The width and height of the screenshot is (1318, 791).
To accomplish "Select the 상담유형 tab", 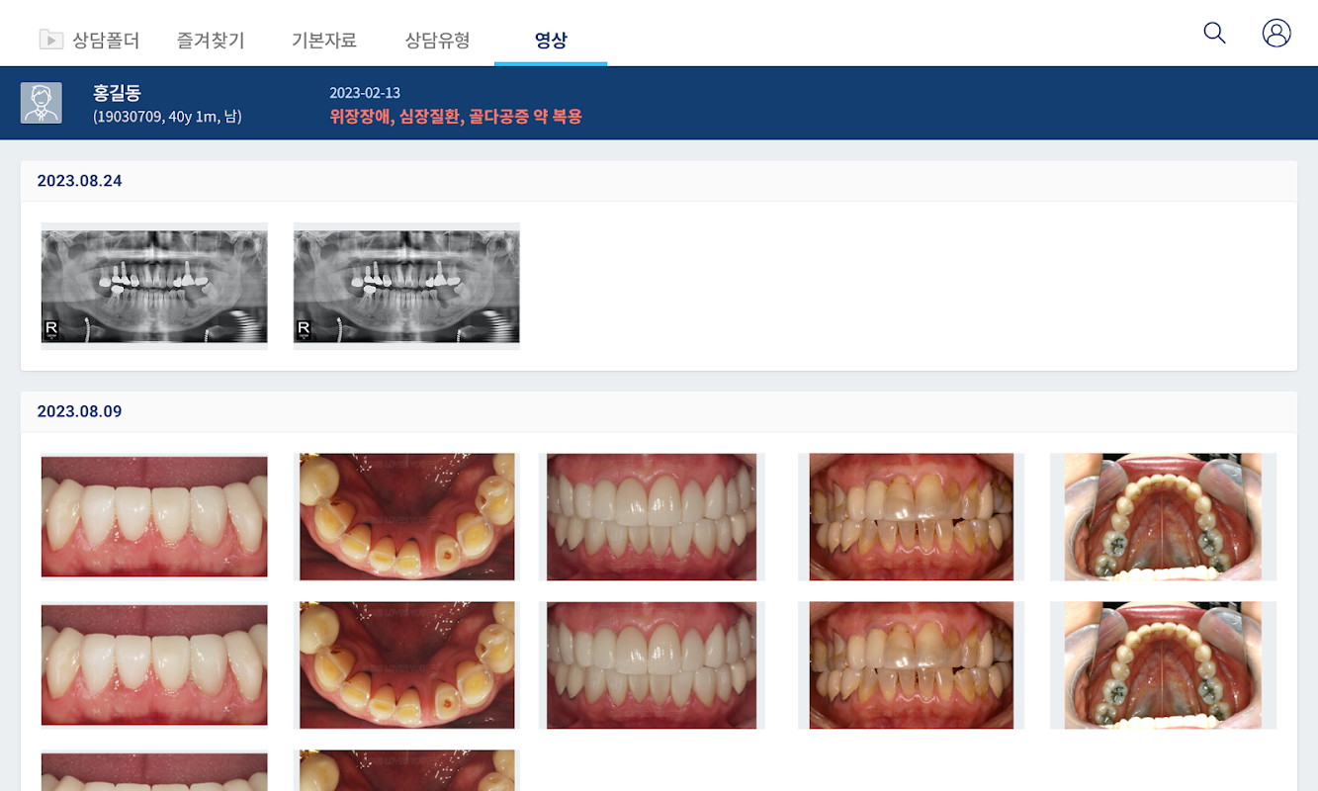I will point(438,41).
